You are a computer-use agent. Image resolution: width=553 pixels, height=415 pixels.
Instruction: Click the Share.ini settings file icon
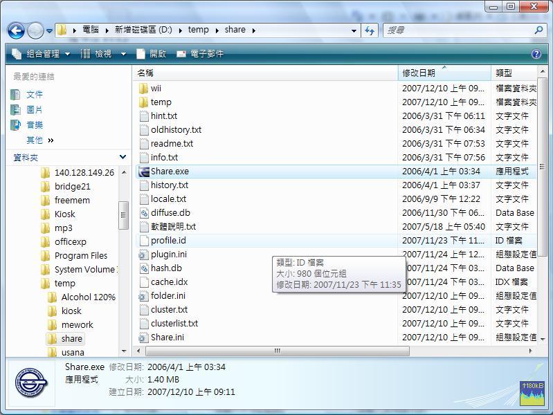143,337
